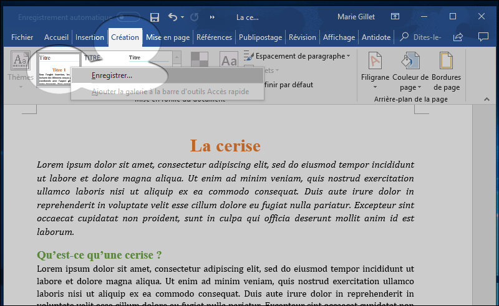Click the partially hidden Définir par défaut button
Viewport: 499px width, 306px height.
tap(288, 85)
